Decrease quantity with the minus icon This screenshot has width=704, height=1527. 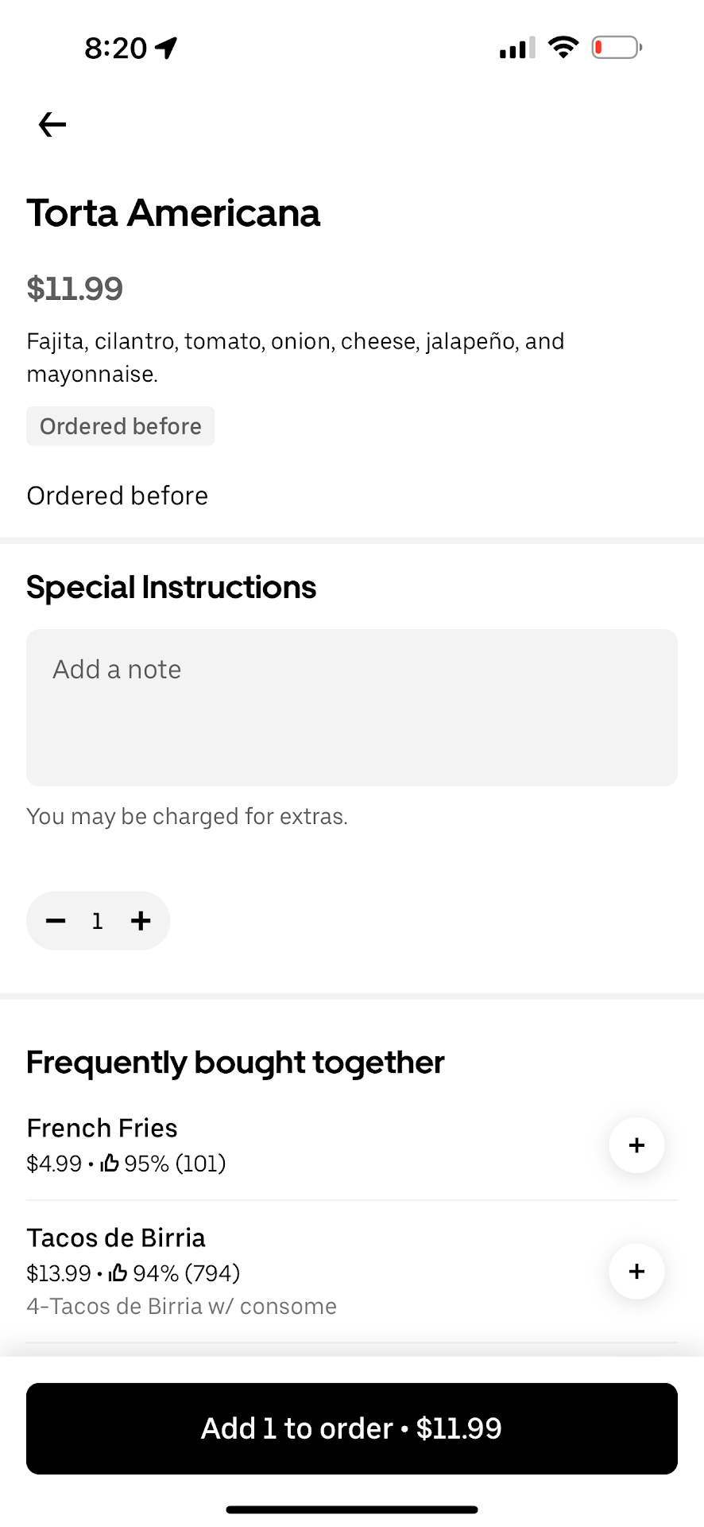(x=56, y=921)
